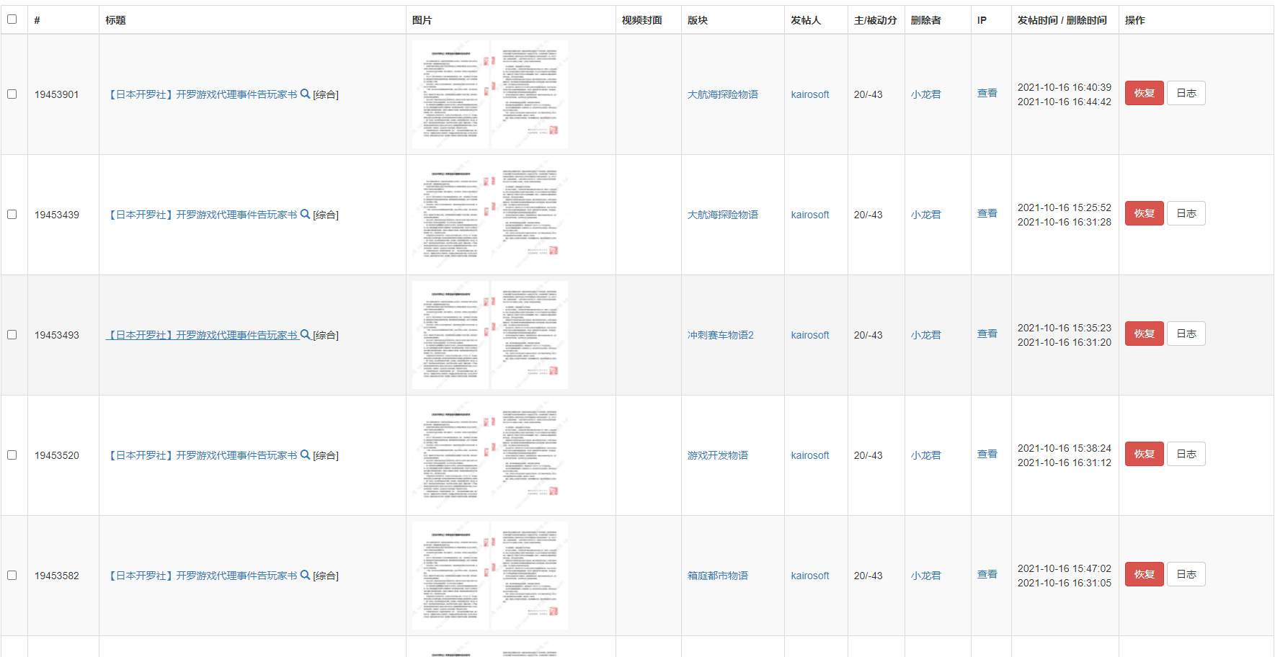Screen dimensions: 1275x657
Task: View IP via 查看 in row 19453439
Action: tap(987, 213)
